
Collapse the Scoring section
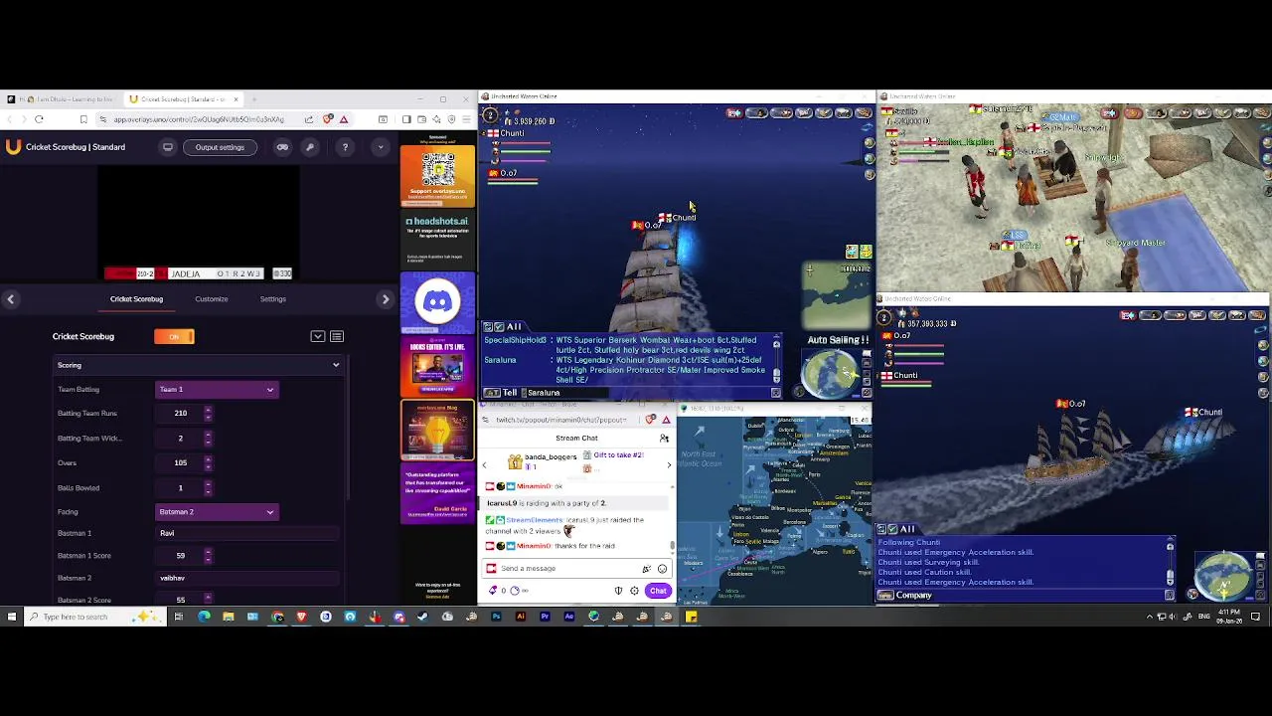tap(336, 365)
